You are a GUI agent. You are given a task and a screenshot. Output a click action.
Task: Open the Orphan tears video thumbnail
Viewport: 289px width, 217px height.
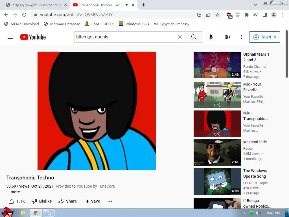pos(217,65)
